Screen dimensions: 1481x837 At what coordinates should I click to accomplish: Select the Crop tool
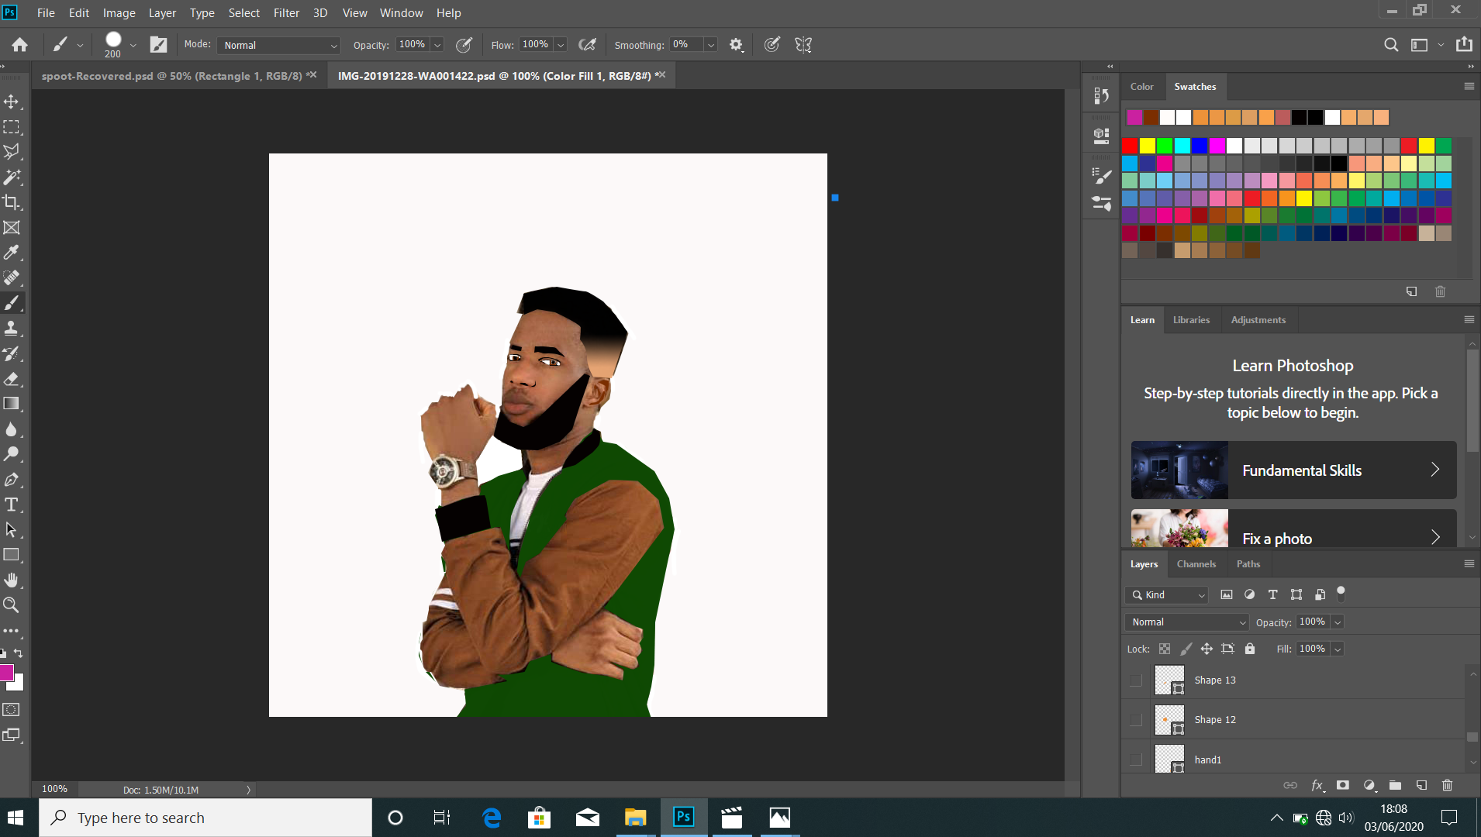pyautogui.click(x=12, y=202)
